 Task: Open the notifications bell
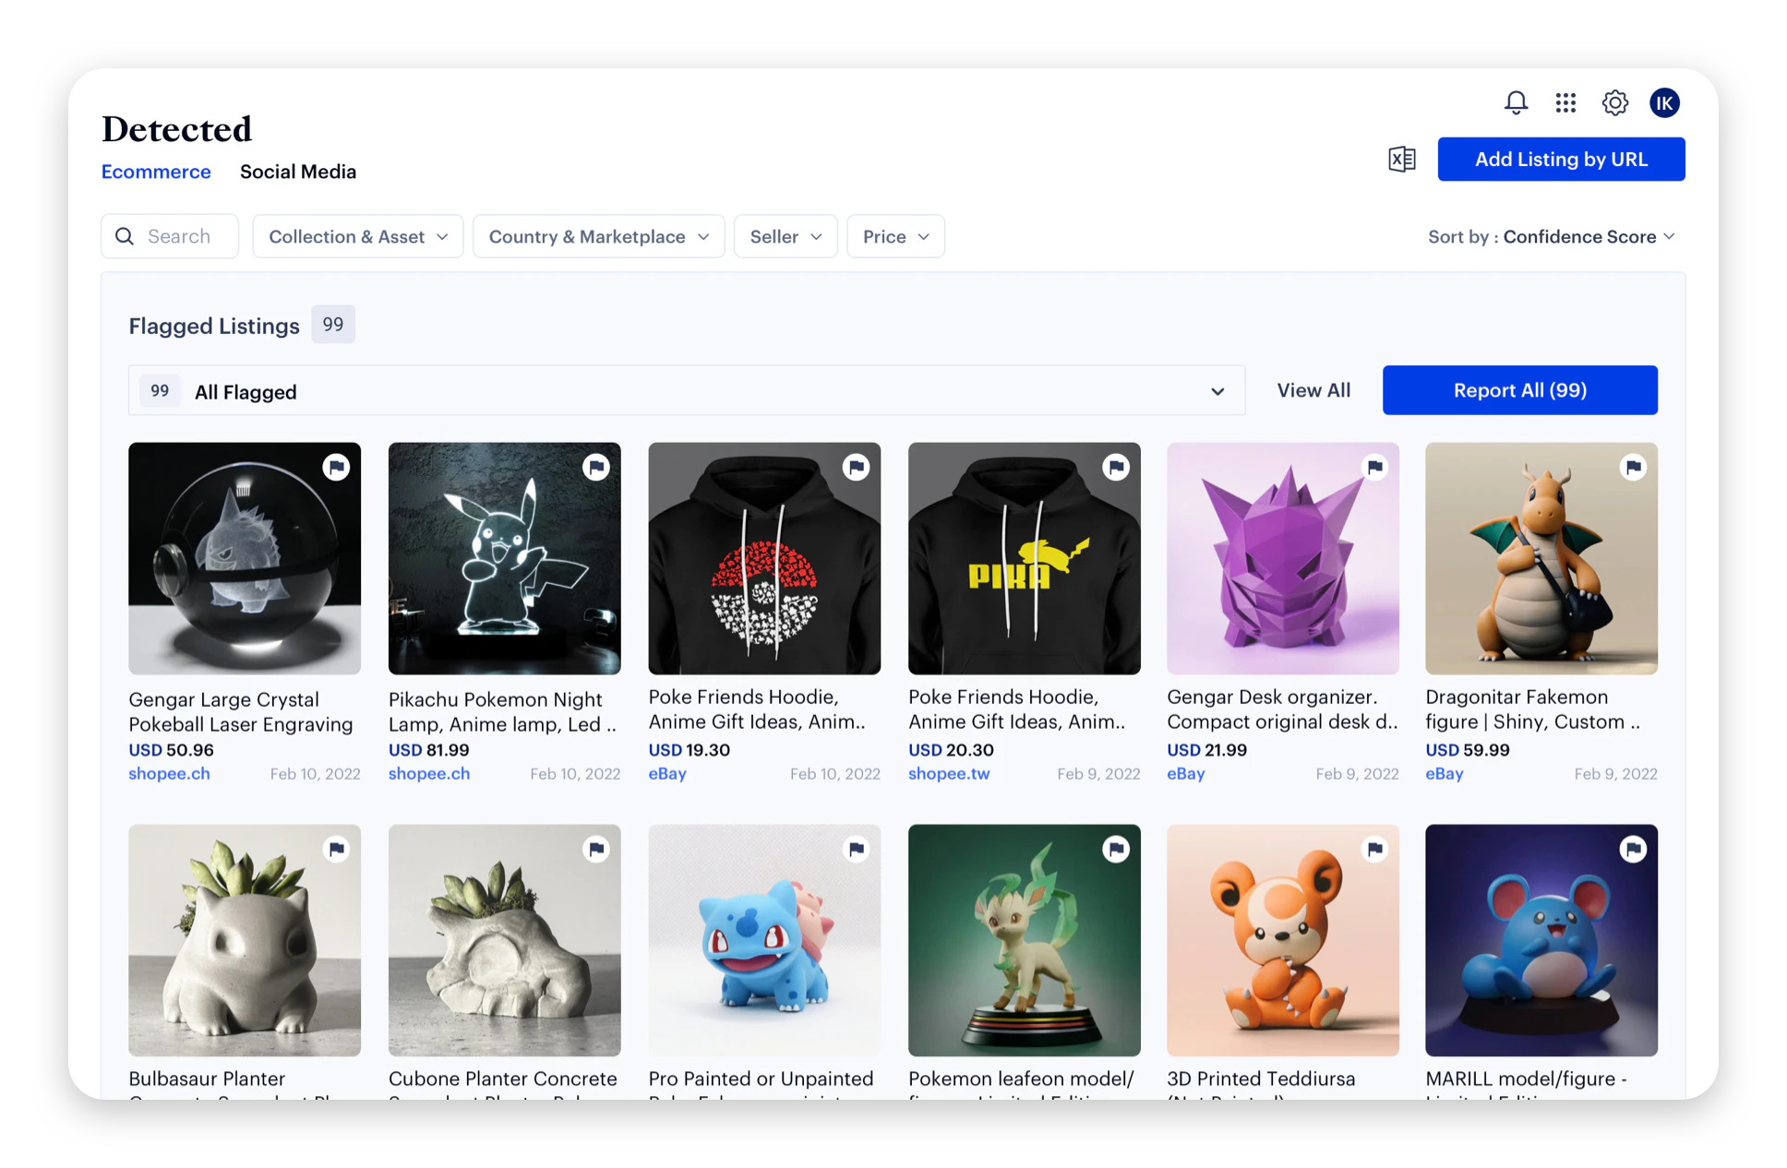[1516, 102]
